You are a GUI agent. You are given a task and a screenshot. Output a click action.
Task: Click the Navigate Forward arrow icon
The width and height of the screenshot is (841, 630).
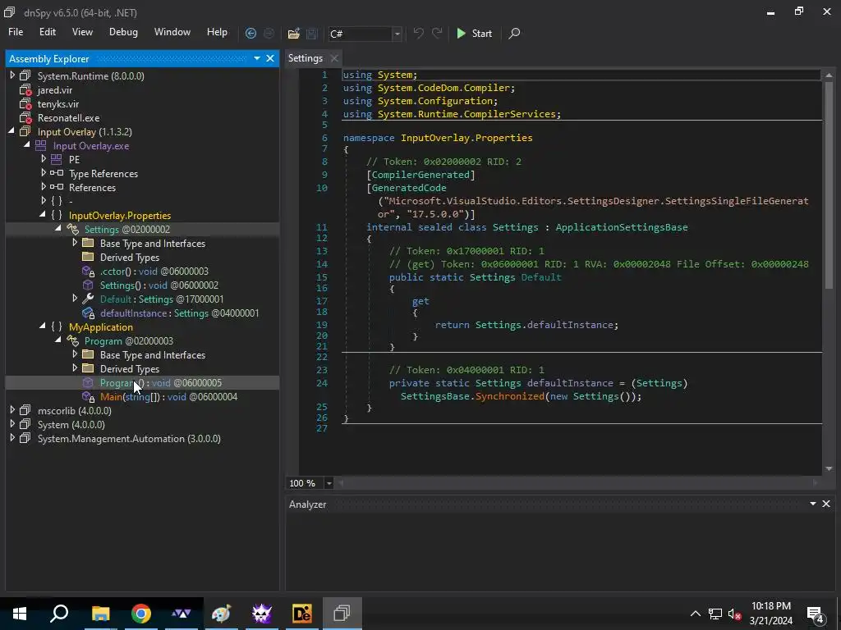click(269, 33)
